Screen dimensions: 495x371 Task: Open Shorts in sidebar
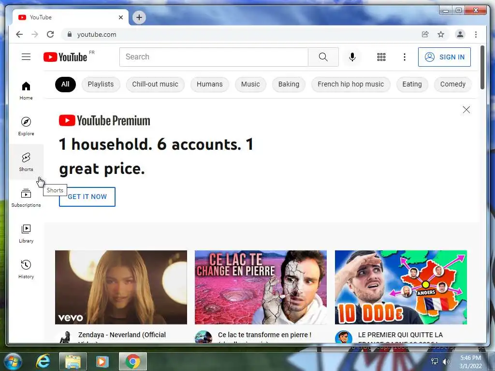pyautogui.click(x=26, y=162)
